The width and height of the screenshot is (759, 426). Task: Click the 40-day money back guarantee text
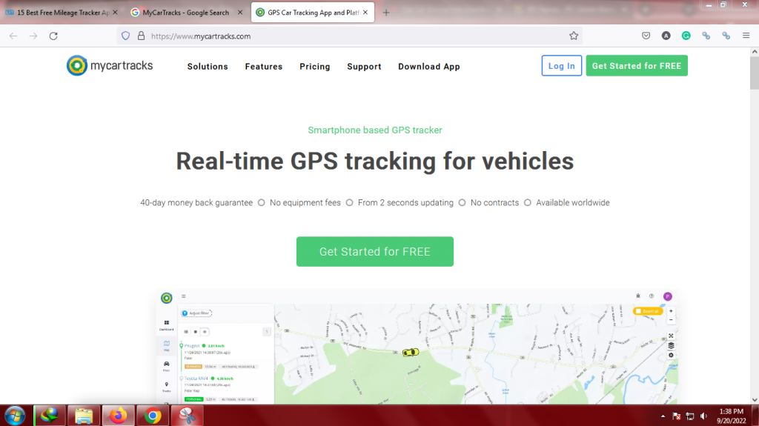click(x=196, y=203)
